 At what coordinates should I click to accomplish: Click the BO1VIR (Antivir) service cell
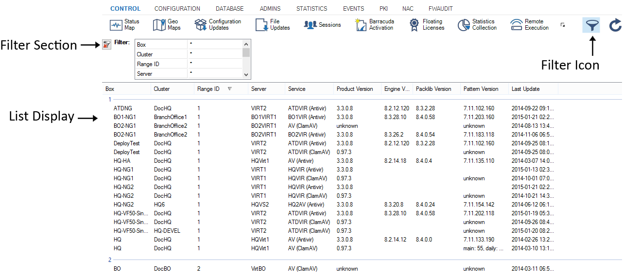(x=307, y=117)
